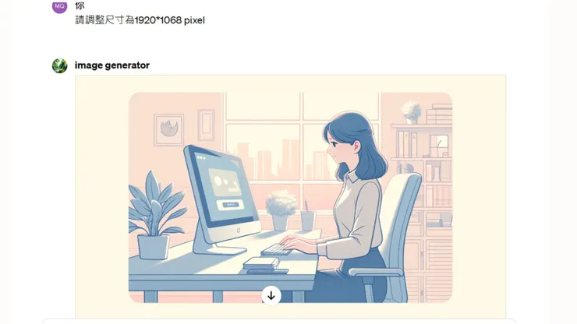Click the purple MQ user avatar
Screen dimensions: 577x324
(59, 6)
